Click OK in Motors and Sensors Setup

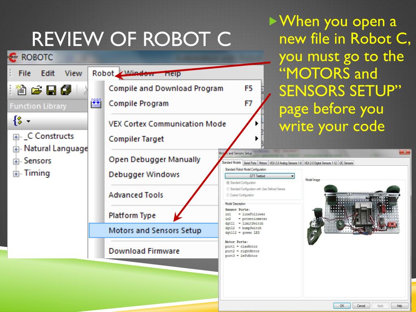[x=342, y=305]
